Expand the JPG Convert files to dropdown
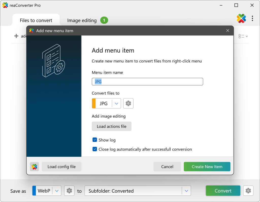Screen dimensions: 260x202 coord(117,104)
